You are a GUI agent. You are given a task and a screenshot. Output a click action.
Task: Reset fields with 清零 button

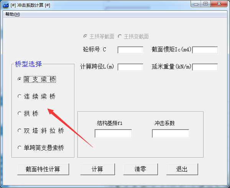[141, 169]
